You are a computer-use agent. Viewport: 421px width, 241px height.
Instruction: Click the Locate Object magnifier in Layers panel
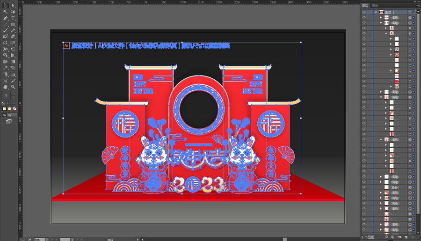coord(386,237)
